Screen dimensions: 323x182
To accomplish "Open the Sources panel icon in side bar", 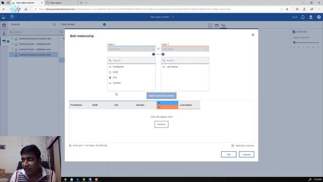I will [x=4, y=41].
